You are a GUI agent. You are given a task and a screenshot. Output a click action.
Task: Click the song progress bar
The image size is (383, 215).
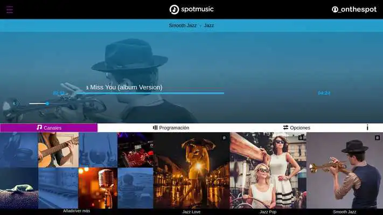click(150, 93)
